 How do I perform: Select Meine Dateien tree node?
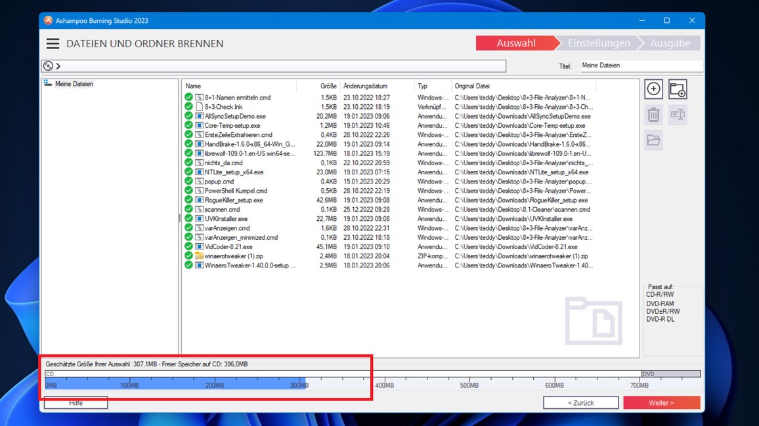tap(74, 84)
